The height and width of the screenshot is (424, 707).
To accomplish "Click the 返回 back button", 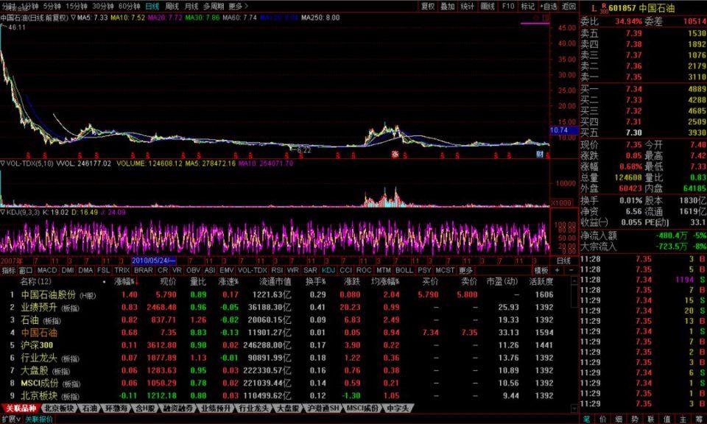I will [569, 6].
